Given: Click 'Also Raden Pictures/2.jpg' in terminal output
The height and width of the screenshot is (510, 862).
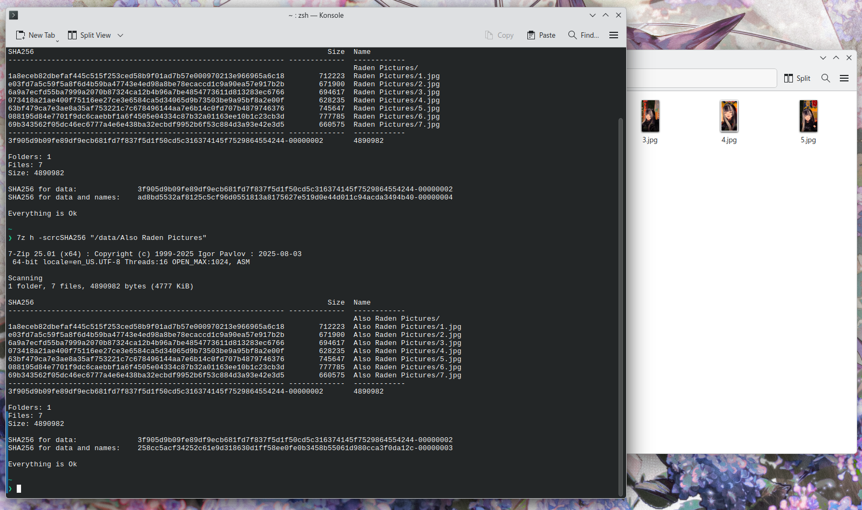Looking at the screenshot, I should [x=408, y=335].
